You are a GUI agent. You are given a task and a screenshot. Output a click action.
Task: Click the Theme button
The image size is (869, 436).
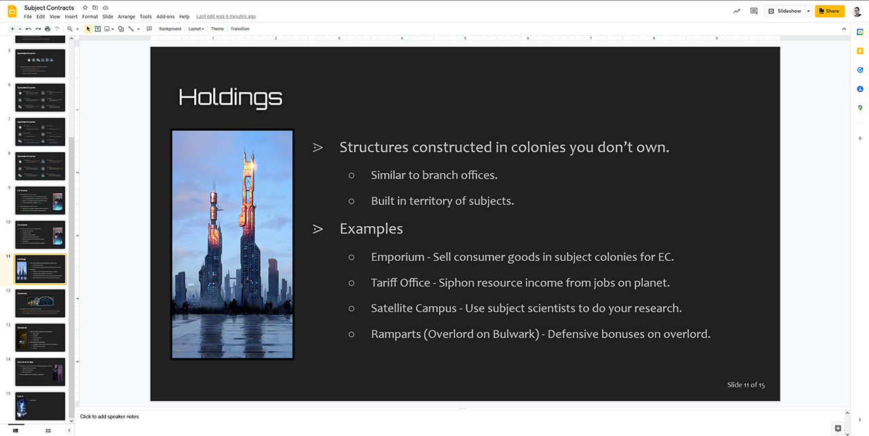point(217,29)
